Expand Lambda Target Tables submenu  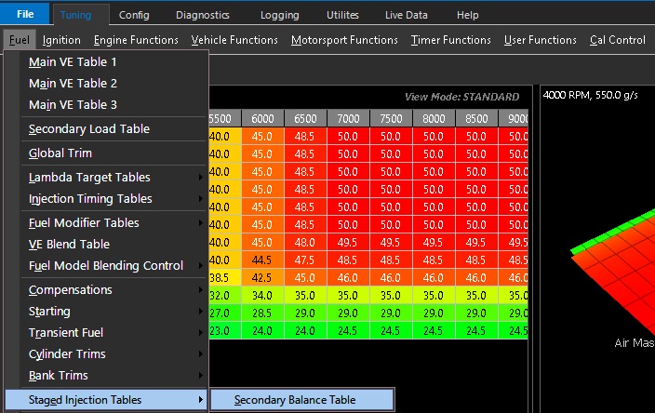coord(89,178)
